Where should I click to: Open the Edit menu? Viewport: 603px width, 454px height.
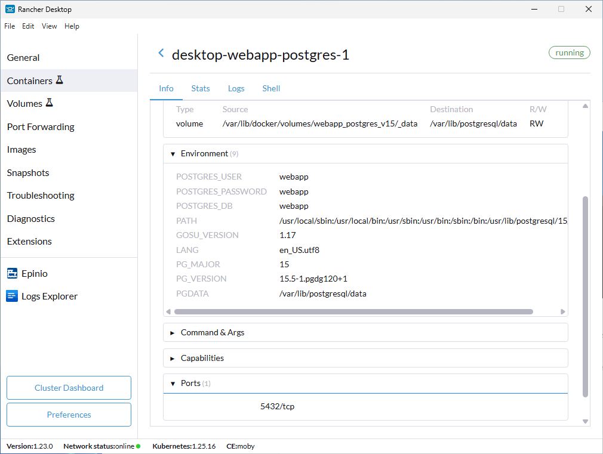pos(28,26)
